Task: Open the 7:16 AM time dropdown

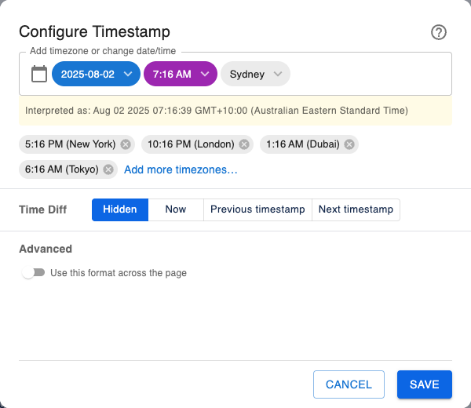Action: 181,74
